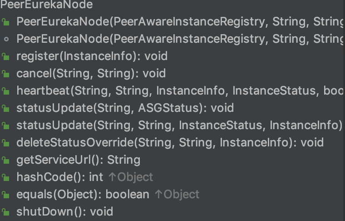Click the lock icon beside getServiceUrl()

pyautogui.click(x=5, y=160)
